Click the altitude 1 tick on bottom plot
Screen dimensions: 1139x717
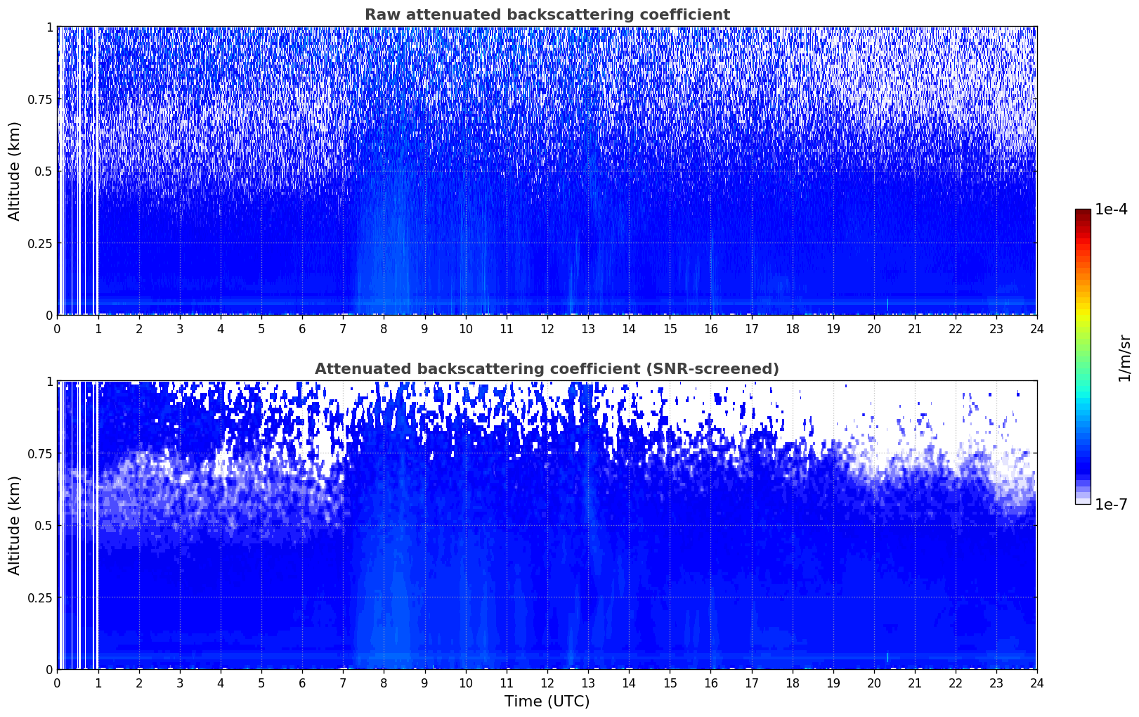click(49, 381)
